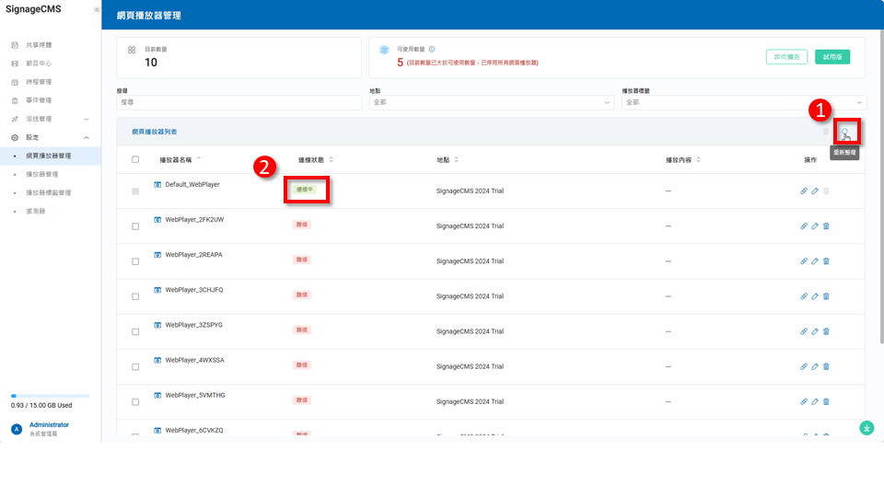Click the green download button at bottom right

(x=867, y=428)
